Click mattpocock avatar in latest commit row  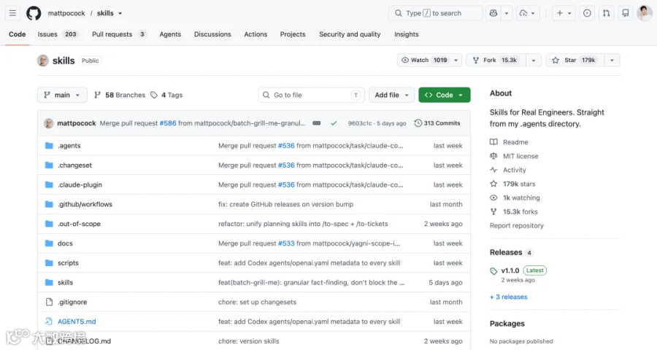(49, 123)
